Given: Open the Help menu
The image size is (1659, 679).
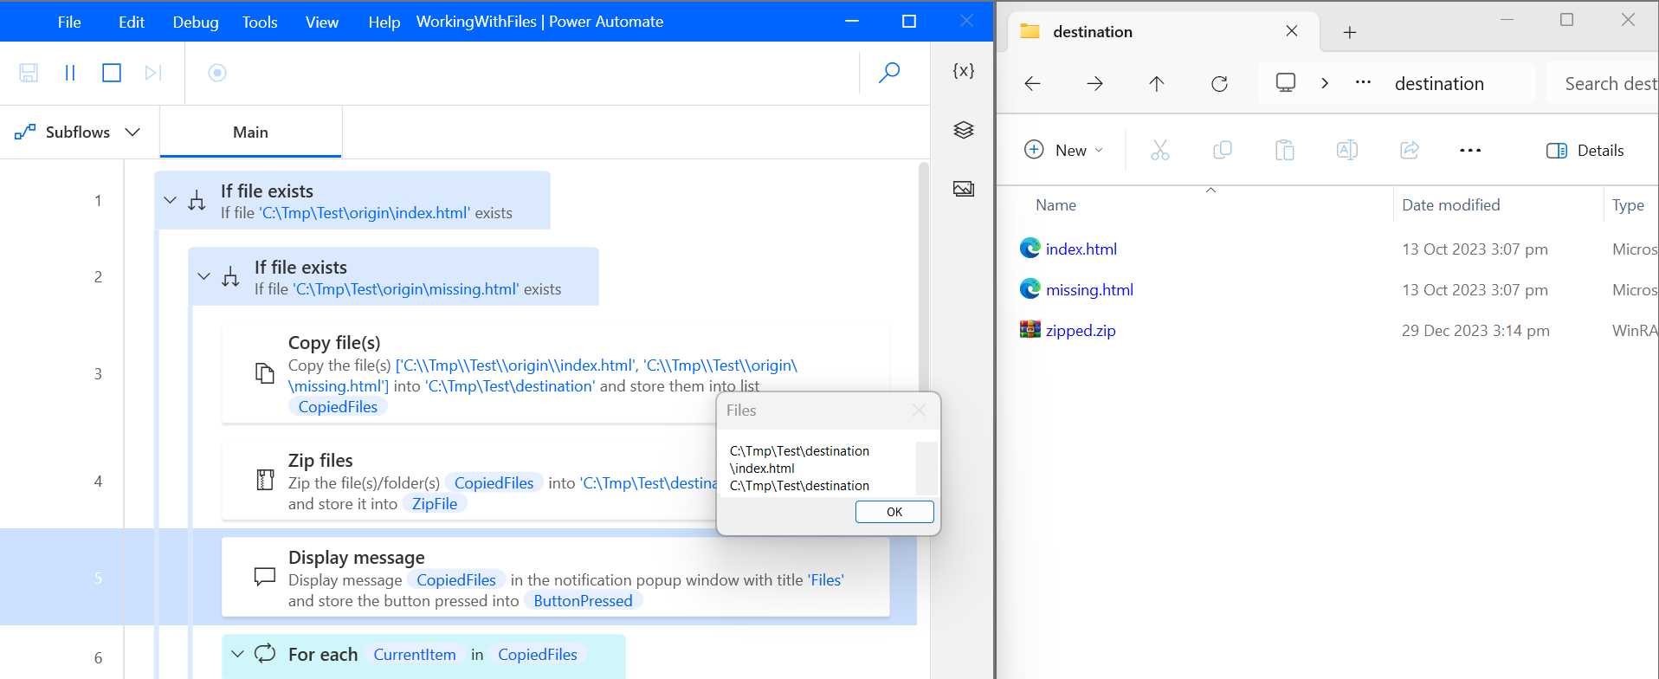Looking at the screenshot, I should click(384, 22).
